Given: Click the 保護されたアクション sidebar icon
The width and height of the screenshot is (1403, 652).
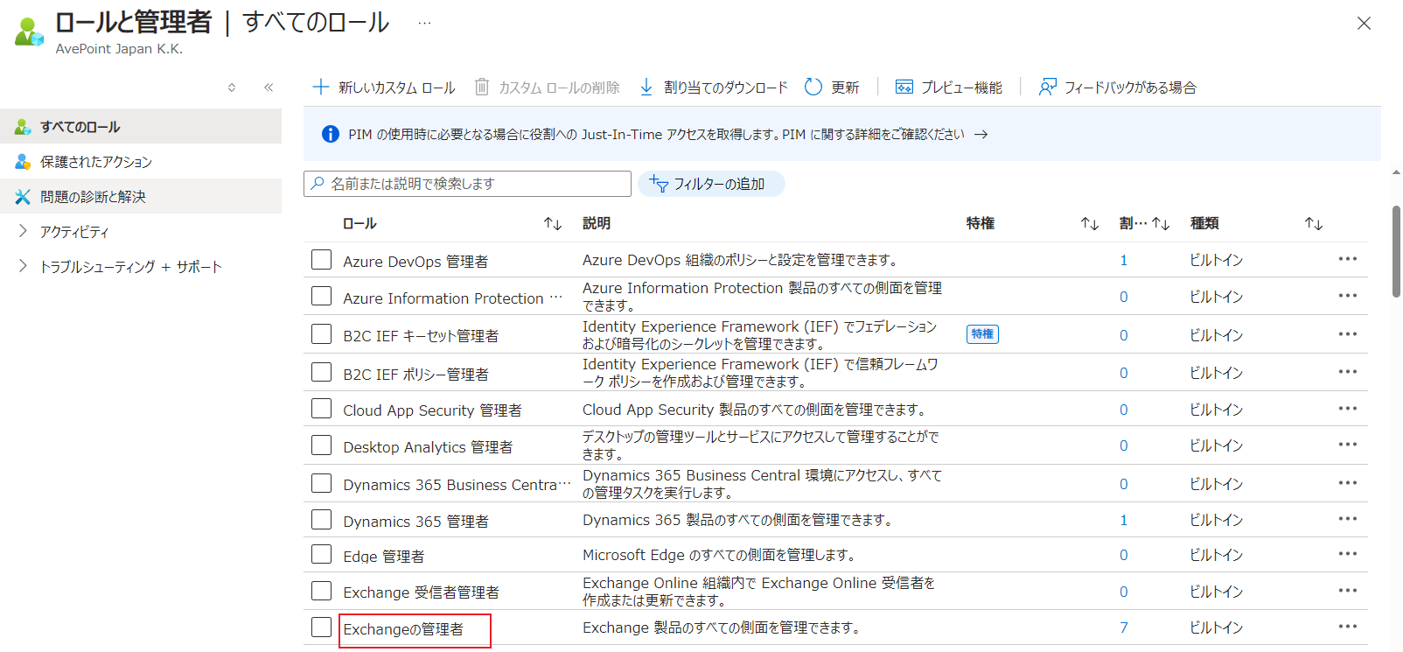Looking at the screenshot, I should [x=23, y=162].
